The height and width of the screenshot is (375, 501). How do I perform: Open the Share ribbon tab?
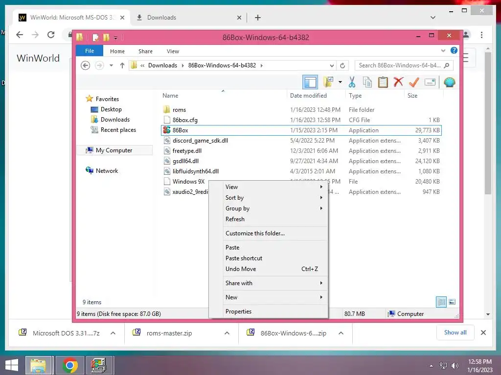(x=145, y=51)
